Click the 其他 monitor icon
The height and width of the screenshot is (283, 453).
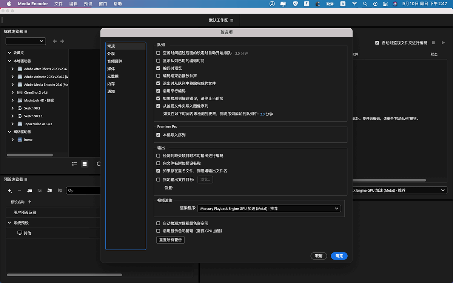20,233
